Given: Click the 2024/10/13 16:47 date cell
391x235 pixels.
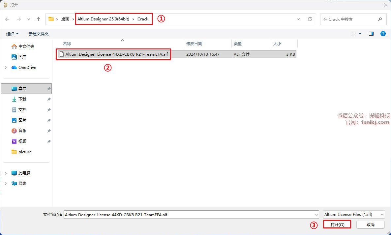Looking at the screenshot, I should (203, 54).
